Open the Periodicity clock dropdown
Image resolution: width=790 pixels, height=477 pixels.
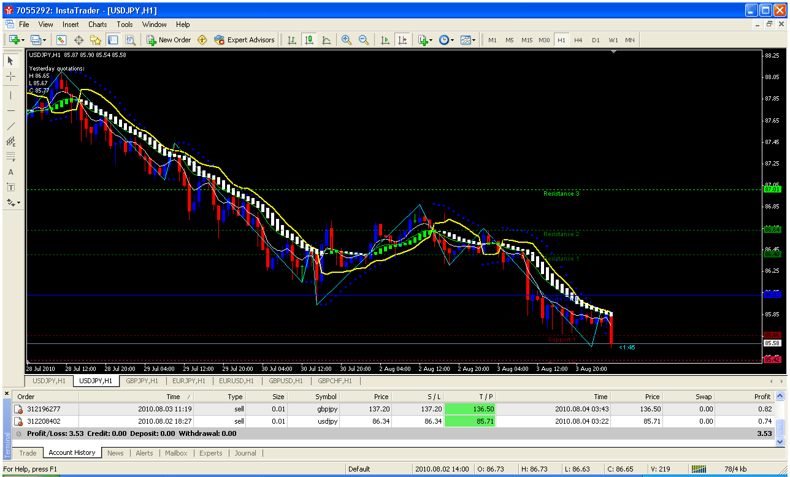447,40
